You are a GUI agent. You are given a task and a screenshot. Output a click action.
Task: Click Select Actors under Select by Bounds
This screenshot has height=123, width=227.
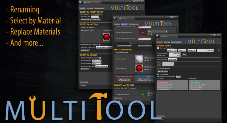(85, 69)
